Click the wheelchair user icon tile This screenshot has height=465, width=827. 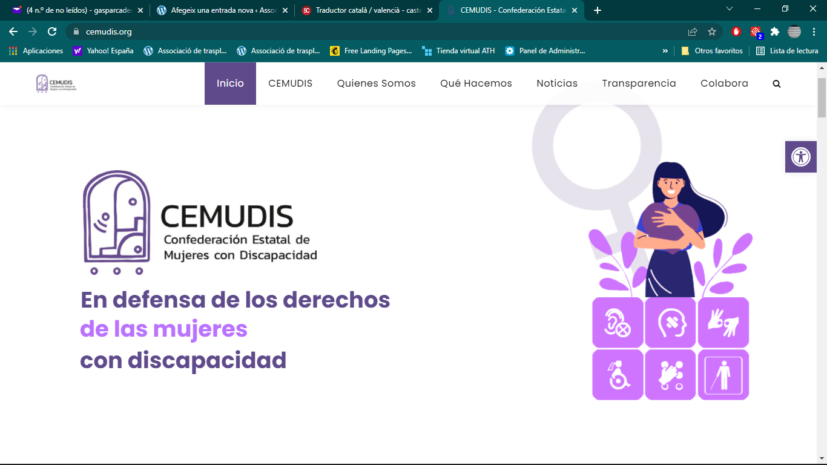click(618, 375)
